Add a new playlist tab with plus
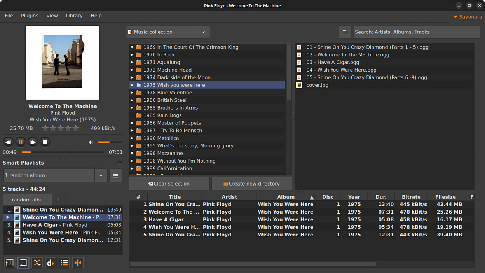 (59, 200)
